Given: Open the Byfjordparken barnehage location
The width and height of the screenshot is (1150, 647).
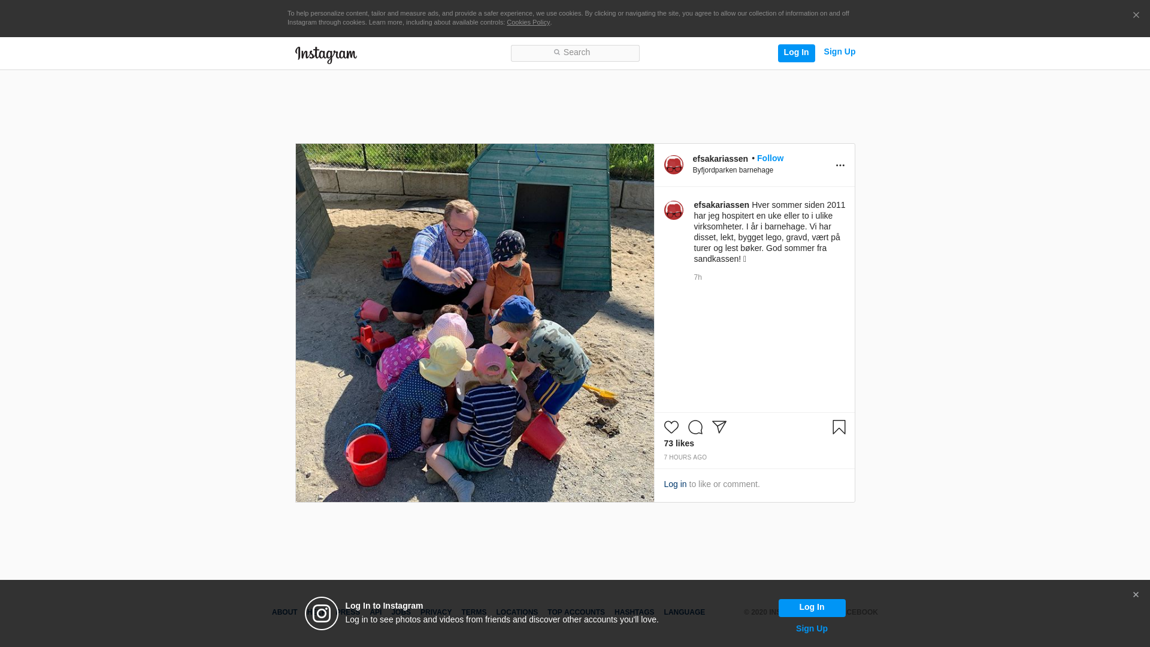Looking at the screenshot, I should click(x=733, y=170).
